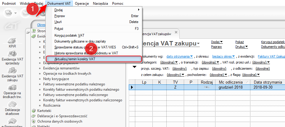Open Ewidencja remanentów tree item
The width and height of the screenshot is (285, 127).
point(62,69)
